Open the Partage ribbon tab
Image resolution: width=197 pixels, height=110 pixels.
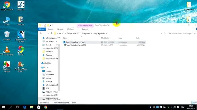tap(60, 29)
